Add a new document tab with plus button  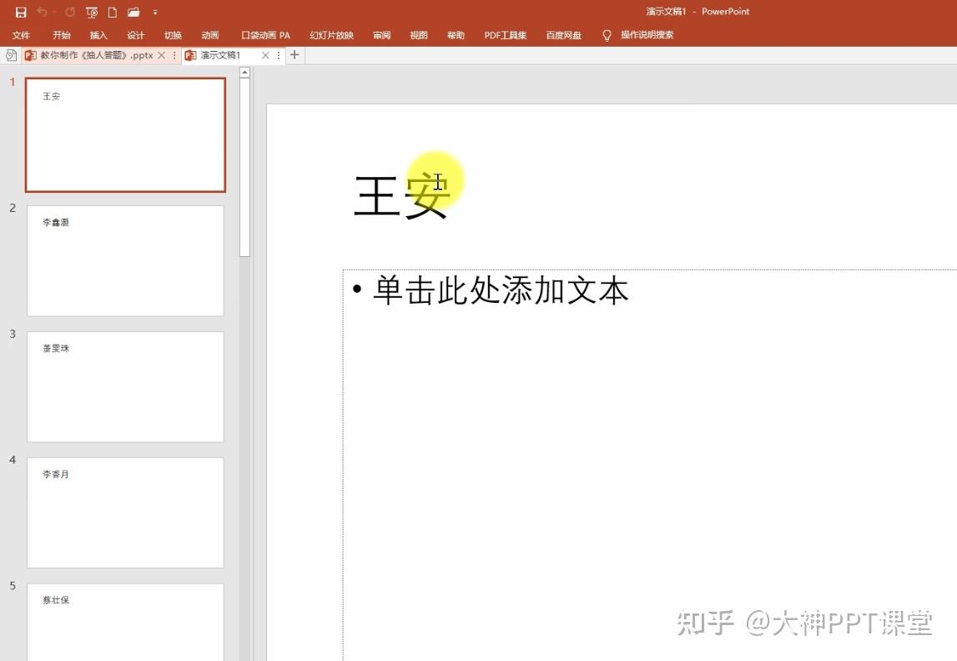(295, 55)
